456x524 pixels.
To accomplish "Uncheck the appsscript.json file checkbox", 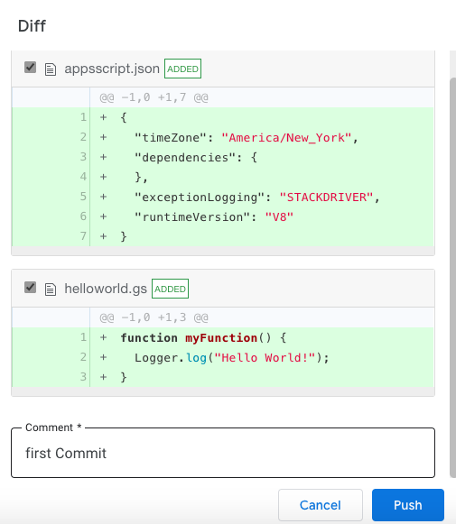I will click(x=30, y=67).
